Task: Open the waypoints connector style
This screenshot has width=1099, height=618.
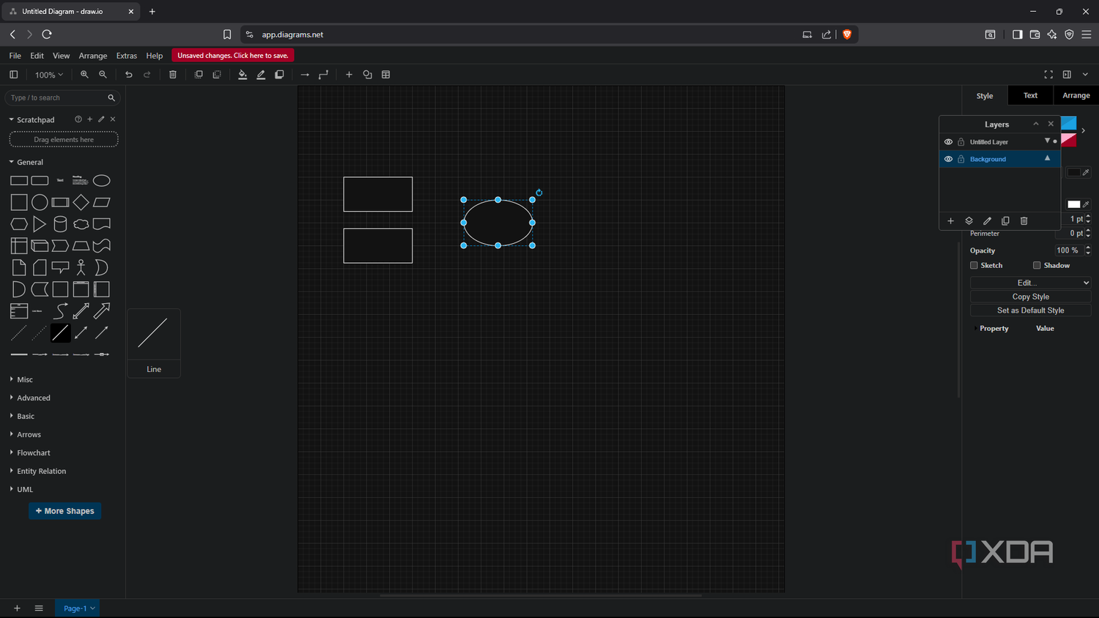Action: [323, 75]
